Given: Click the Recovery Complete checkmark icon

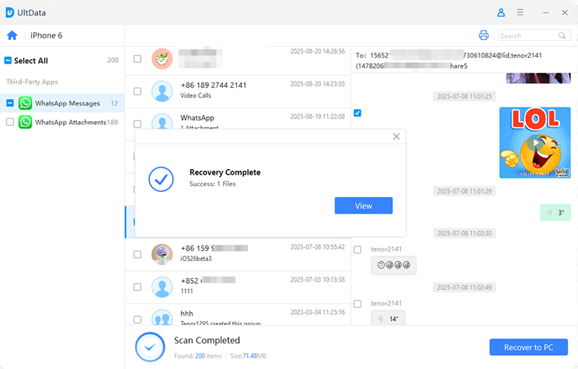Looking at the screenshot, I should coord(161,179).
